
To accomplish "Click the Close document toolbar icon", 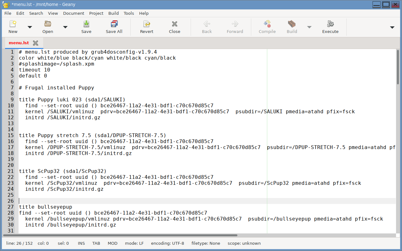I will point(175,24).
